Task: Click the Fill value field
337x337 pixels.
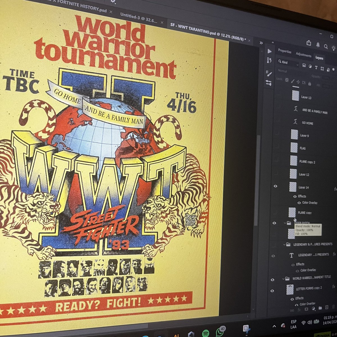Action: click(x=326, y=86)
